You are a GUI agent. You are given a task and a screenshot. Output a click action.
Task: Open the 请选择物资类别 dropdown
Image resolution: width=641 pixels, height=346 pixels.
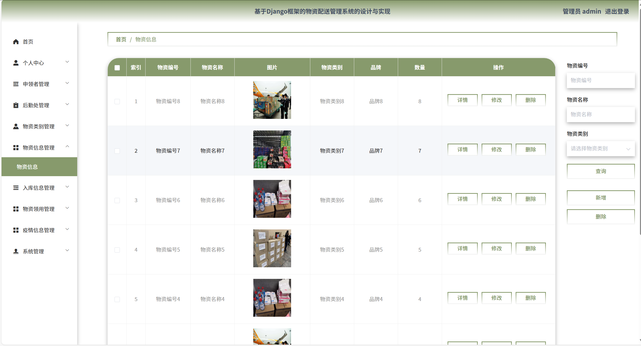600,149
